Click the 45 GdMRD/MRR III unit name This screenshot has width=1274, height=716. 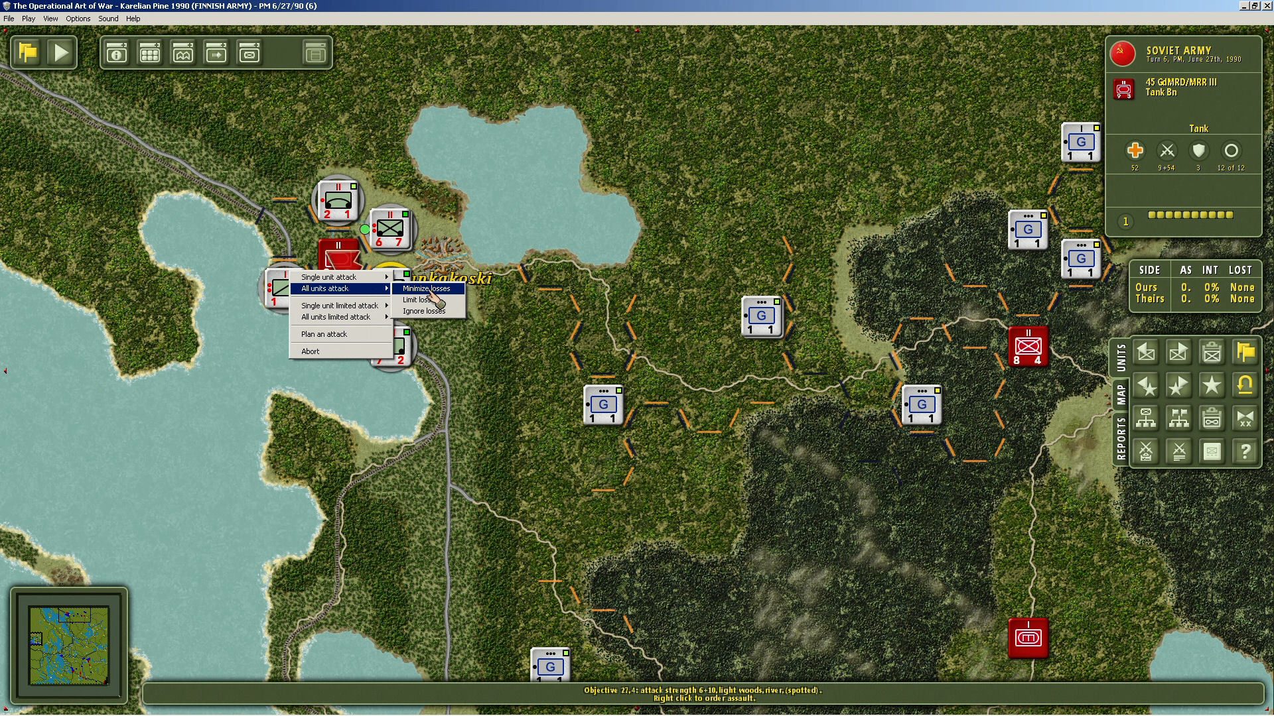(1181, 82)
